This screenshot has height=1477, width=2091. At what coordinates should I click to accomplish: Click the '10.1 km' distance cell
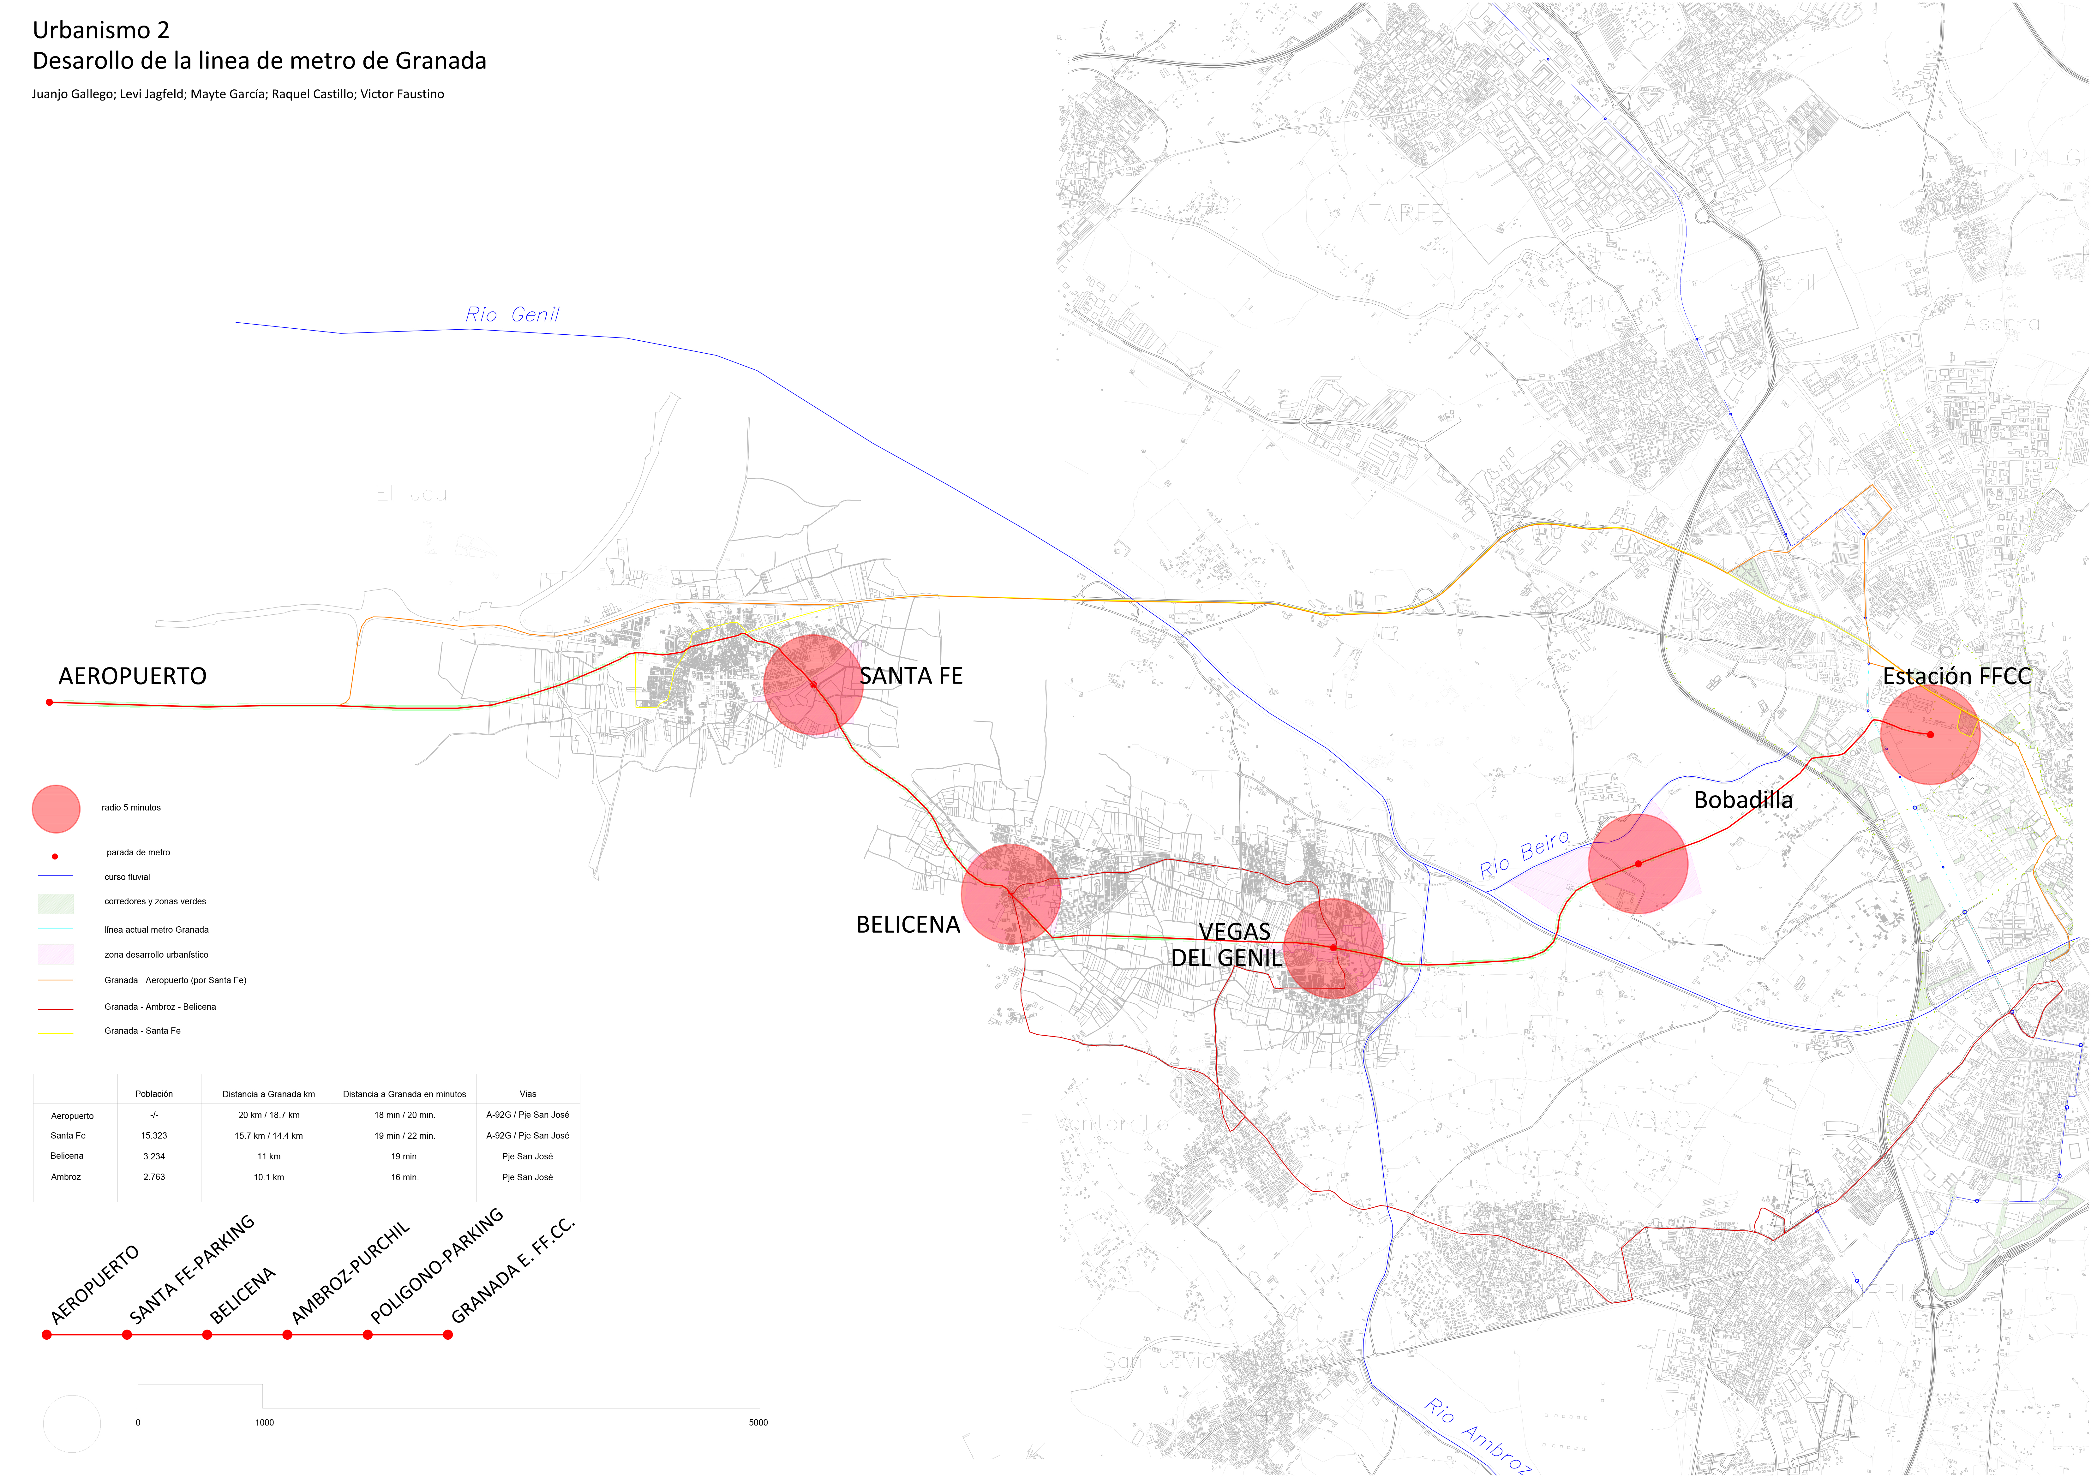(269, 1177)
